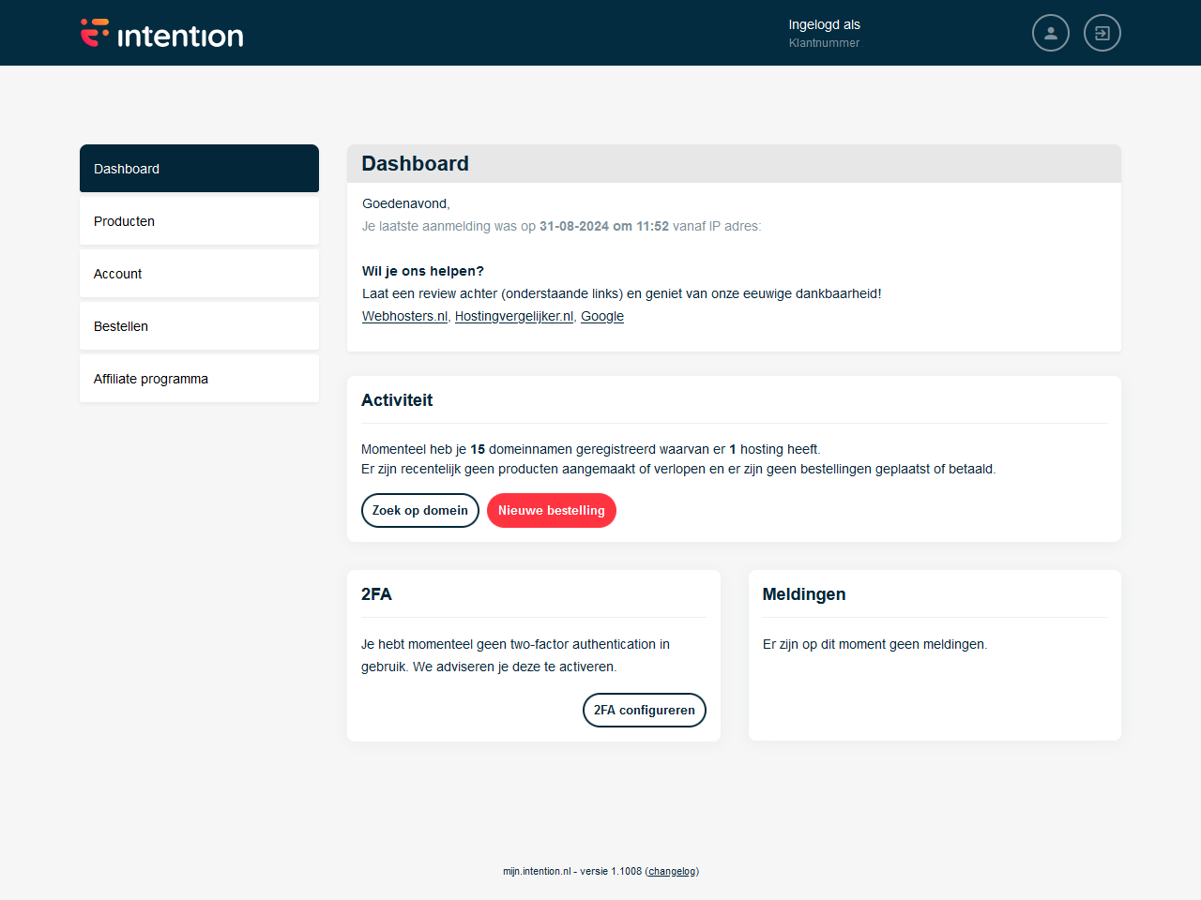Go to the Account section
Image resolution: width=1201 pixels, height=900 pixels.
tap(199, 274)
